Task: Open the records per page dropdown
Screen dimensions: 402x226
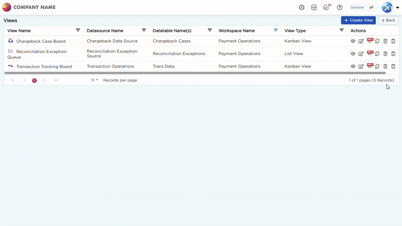Action: click(x=94, y=80)
